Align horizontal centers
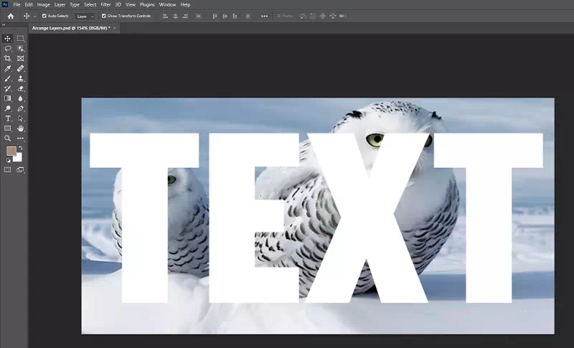This screenshot has height=348, width=574. click(x=175, y=16)
